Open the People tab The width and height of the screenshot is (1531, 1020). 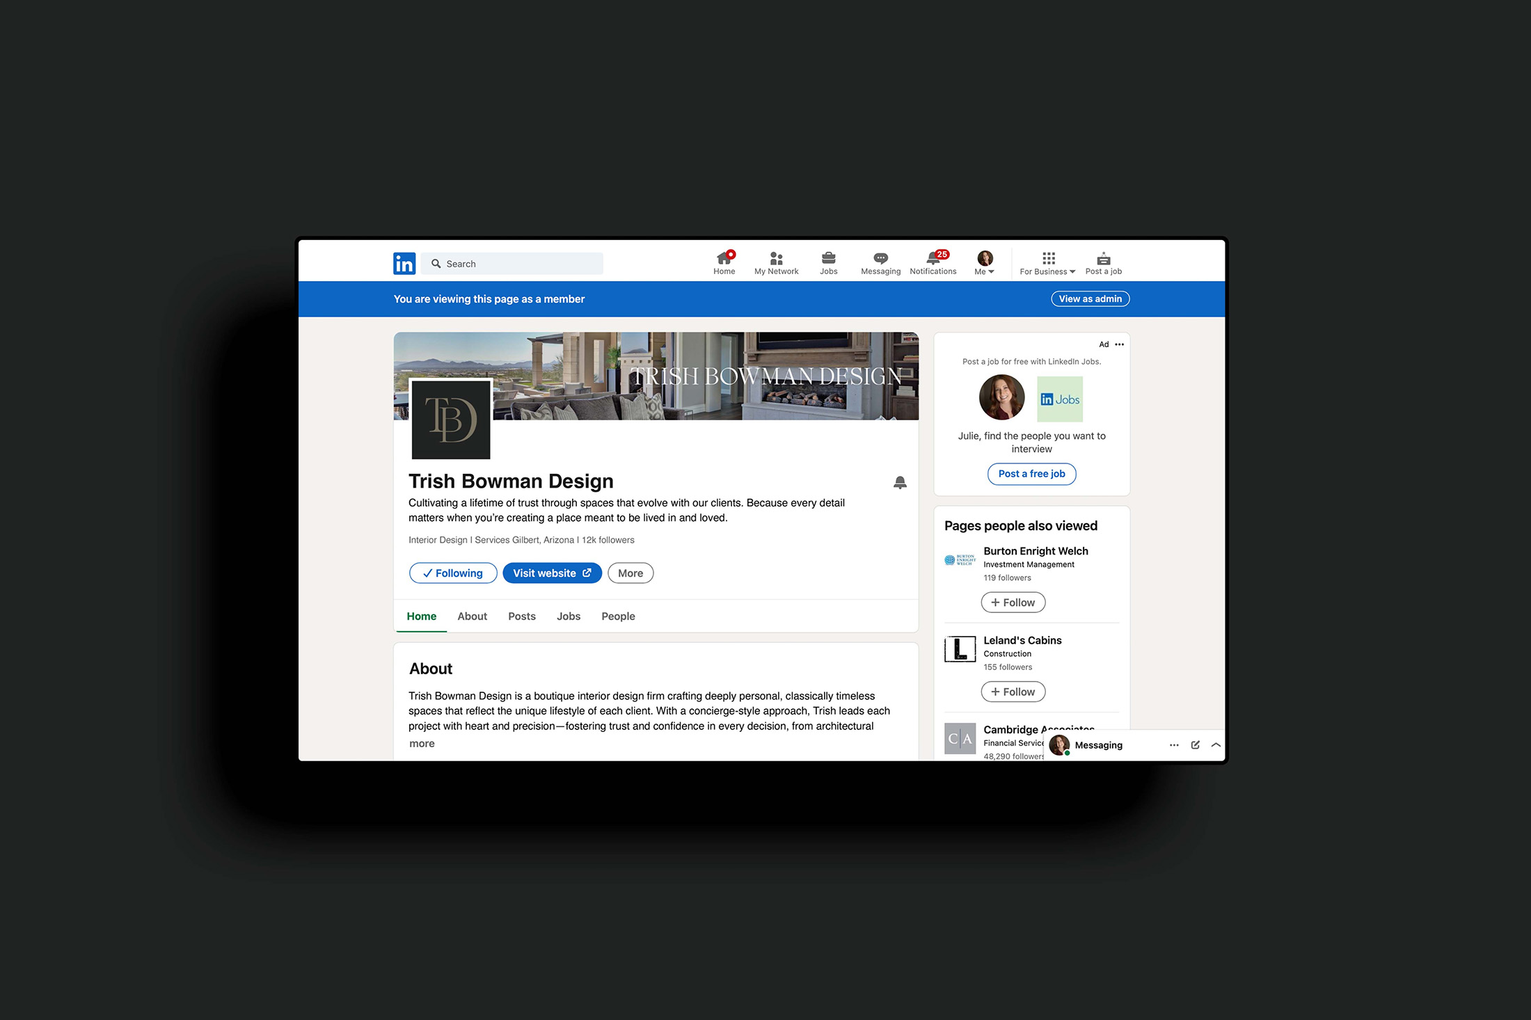coord(619,616)
